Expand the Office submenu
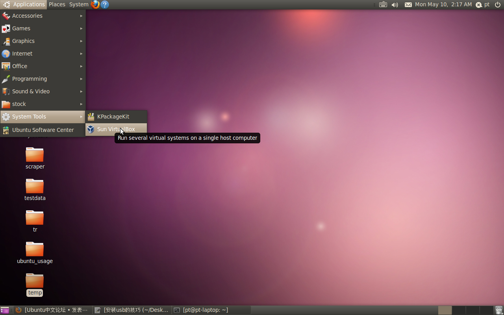Viewport: 504px width, 315px height. pyautogui.click(x=43, y=66)
